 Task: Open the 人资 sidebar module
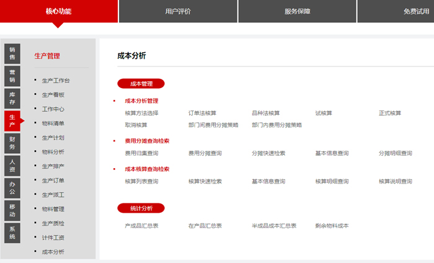pos(12,165)
